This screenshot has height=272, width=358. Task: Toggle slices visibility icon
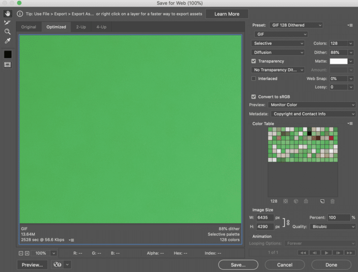[7, 65]
